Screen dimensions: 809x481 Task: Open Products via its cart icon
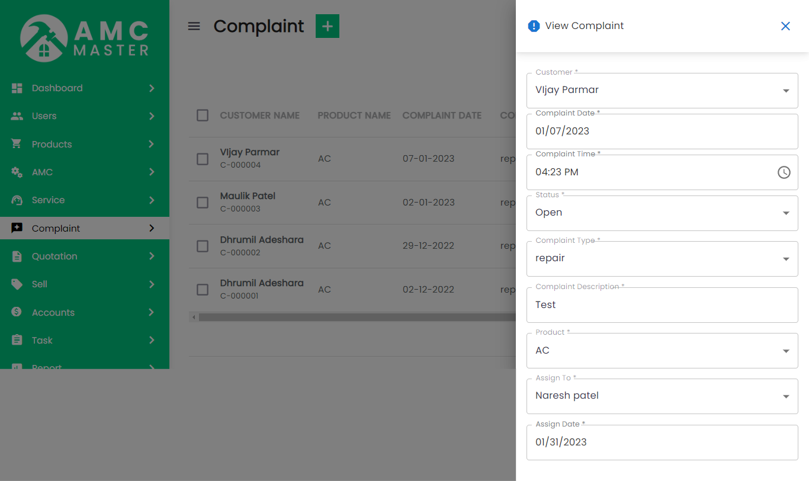tap(18, 144)
